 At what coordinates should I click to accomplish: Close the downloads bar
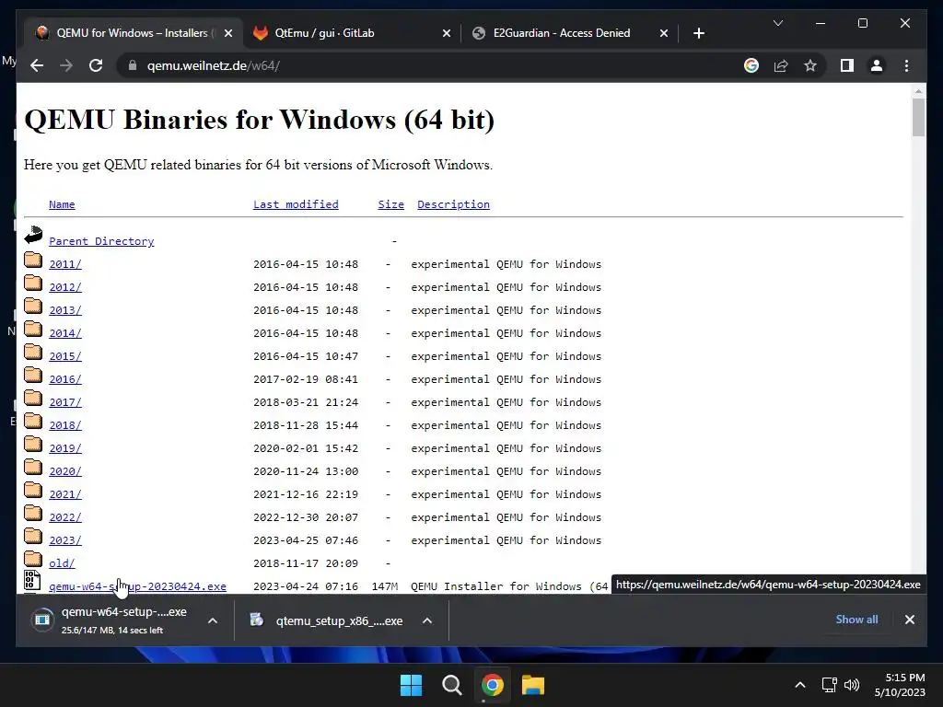pos(909,620)
